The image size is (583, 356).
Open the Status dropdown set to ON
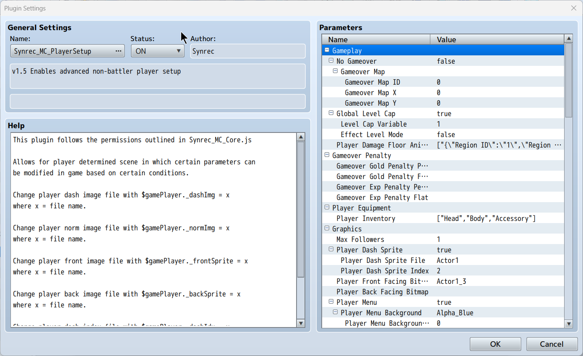157,51
